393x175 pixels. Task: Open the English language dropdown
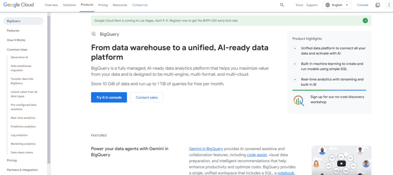[337, 5]
